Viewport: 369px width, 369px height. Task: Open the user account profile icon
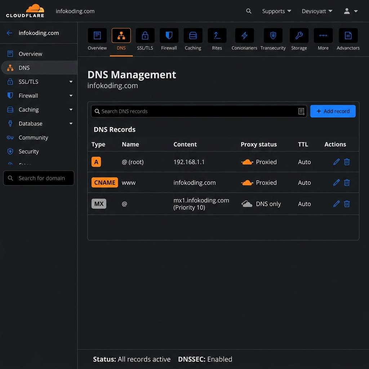347,11
